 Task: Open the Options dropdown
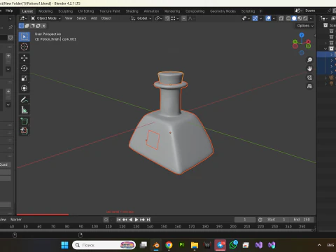tap(305, 26)
